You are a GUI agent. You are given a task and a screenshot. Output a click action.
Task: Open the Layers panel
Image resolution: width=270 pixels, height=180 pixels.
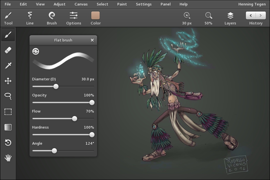(230, 18)
